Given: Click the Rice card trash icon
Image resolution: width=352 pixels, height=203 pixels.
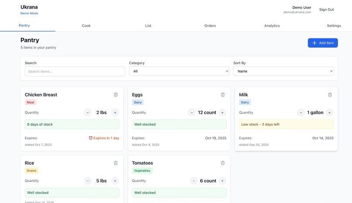Looking at the screenshot, I should tap(116, 163).
